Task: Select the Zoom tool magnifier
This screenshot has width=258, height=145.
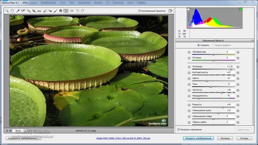Action: [7, 11]
